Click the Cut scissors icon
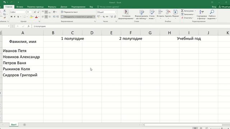230x129 pixels. [x=4, y=11]
